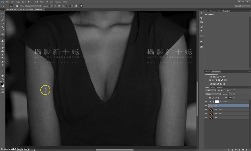Image resolution: width=251 pixels, height=151 pixels.
Task: Select the Crop tool
Action: (3, 27)
